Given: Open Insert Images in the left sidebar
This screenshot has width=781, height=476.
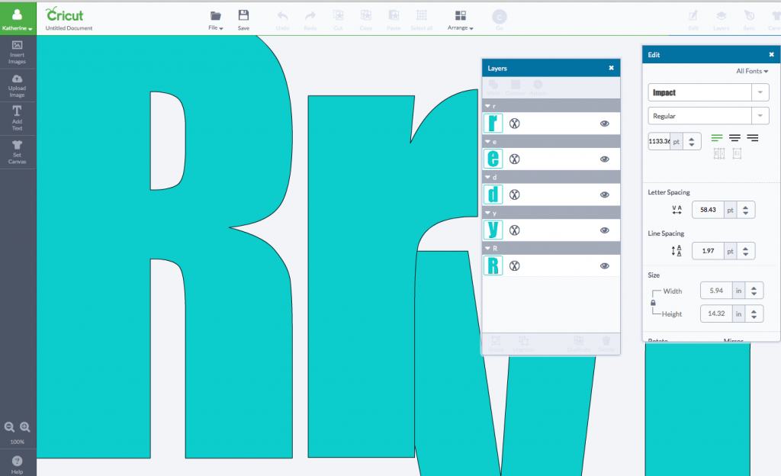Looking at the screenshot, I should tap(17, 52).
